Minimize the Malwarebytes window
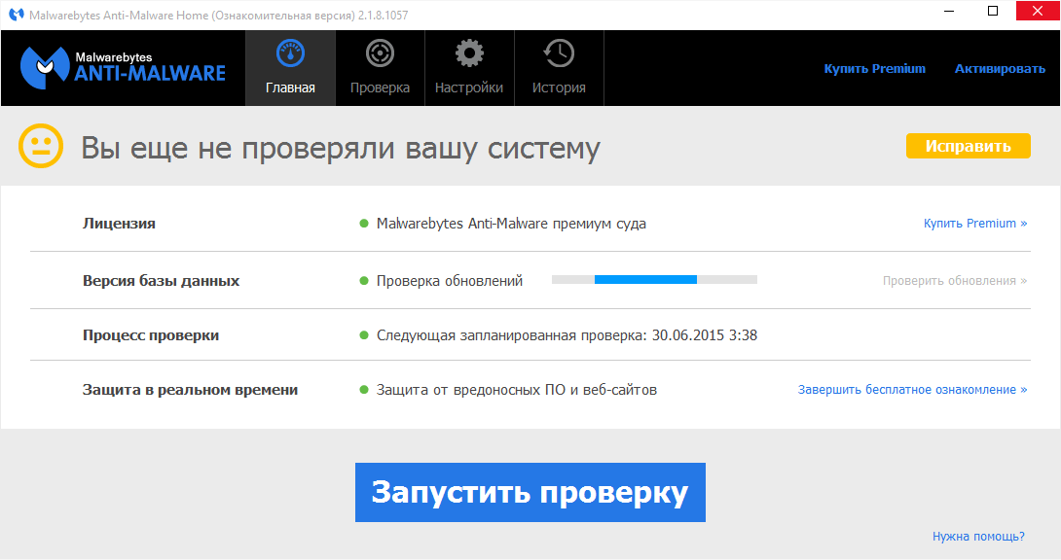 (949, 12)
